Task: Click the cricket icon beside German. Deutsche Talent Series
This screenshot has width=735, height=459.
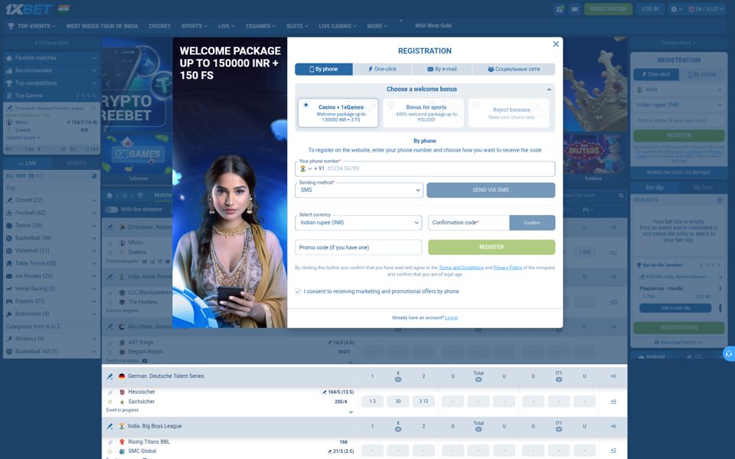Action: (x=109, y=376)
